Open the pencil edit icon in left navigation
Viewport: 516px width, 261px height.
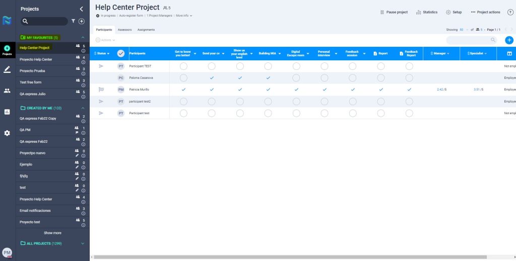(7, 69)
